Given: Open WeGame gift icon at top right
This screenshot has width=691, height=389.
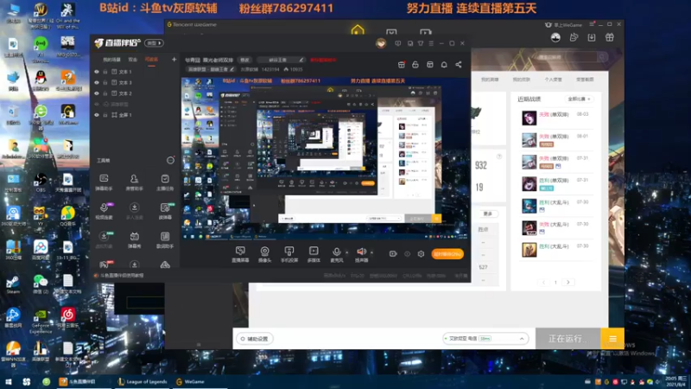Looking at the screenshot, I should tap(610, 37).
